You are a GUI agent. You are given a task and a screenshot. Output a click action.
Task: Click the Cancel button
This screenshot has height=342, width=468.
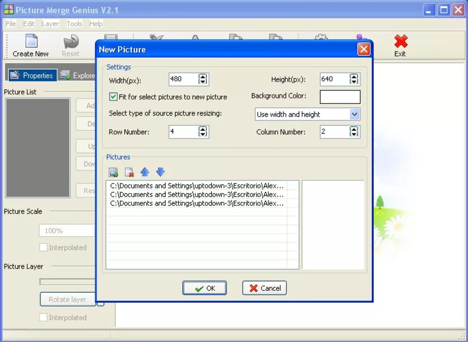click(x=265, y=288)
